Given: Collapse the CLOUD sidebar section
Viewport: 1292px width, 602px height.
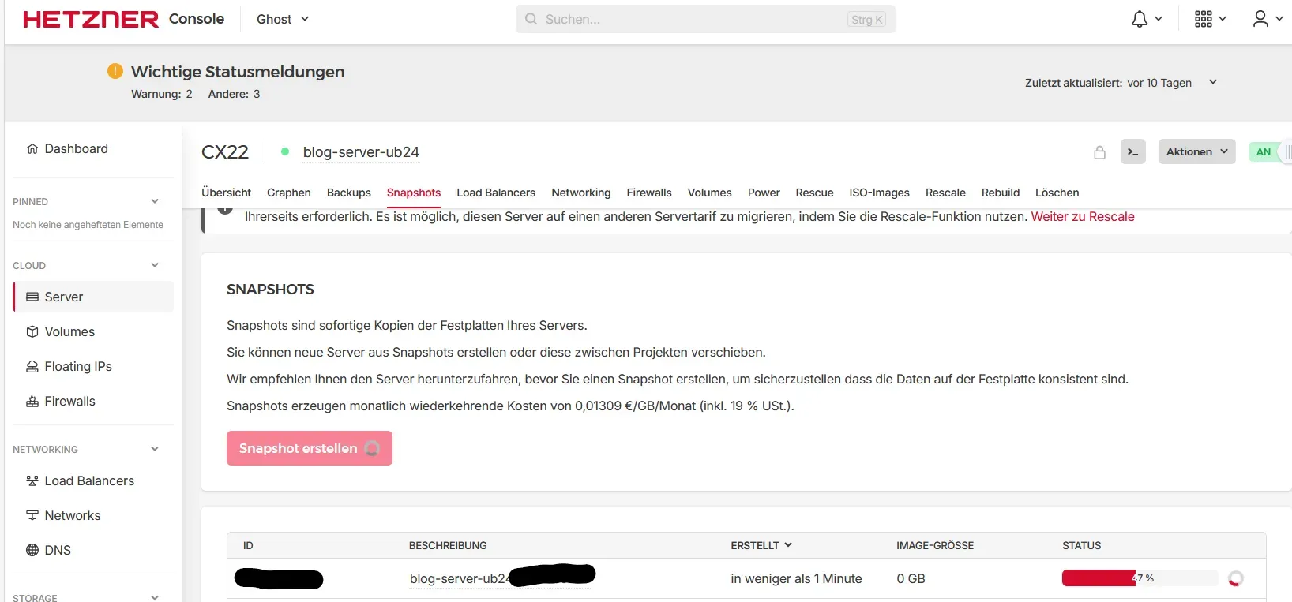Looking at the screenshot, I should click(155, 265).
